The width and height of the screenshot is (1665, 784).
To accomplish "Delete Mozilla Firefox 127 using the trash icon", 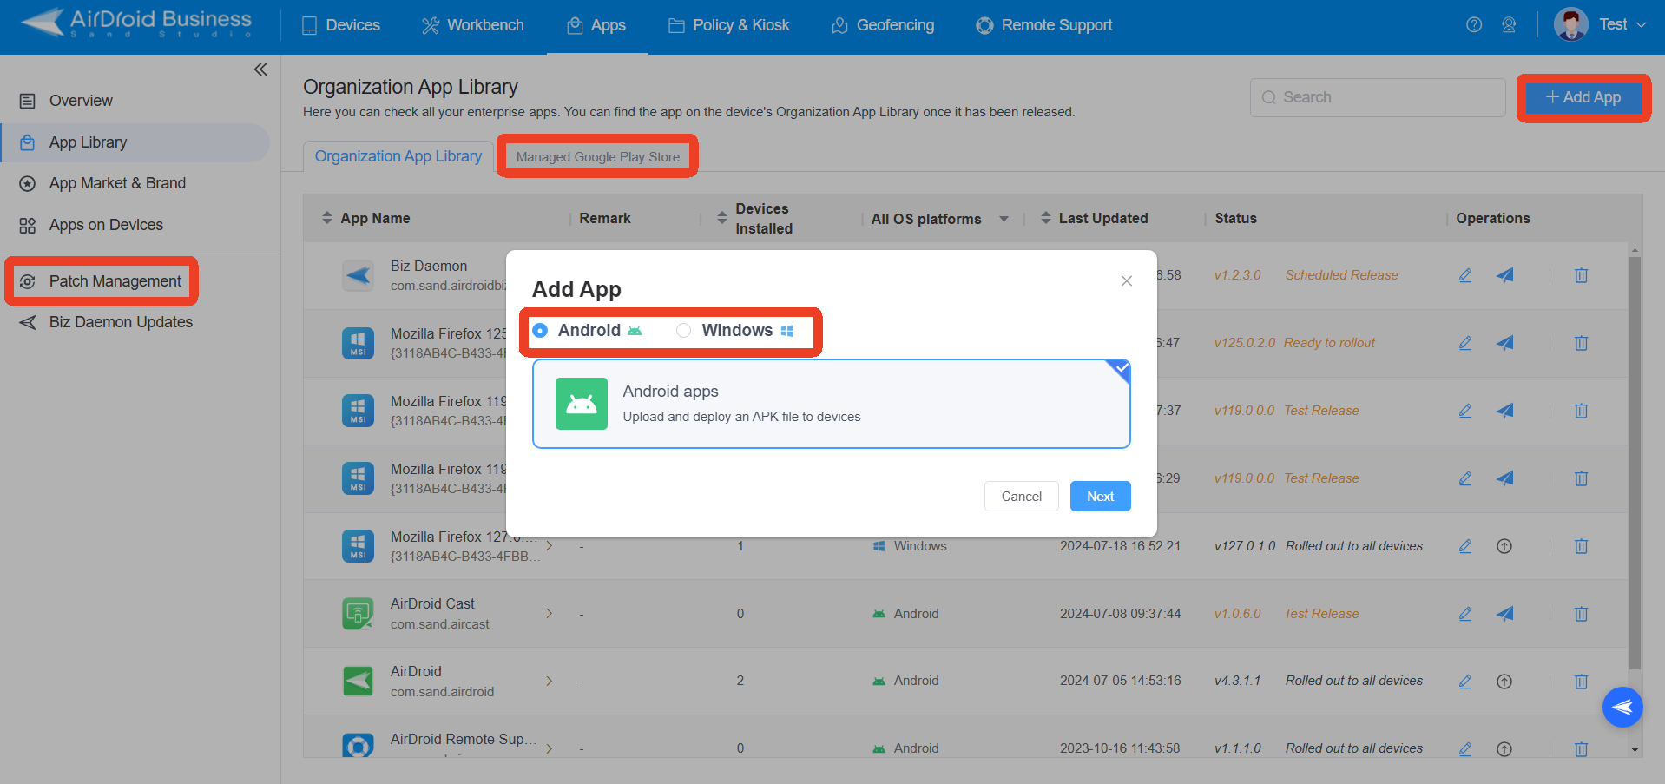I will pyautogui.click(x=1581, y=546).
